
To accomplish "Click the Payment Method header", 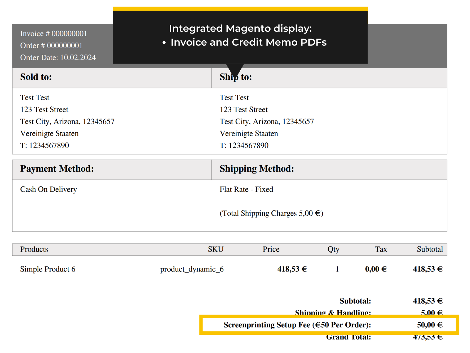I will pyautogui.click(x=57, y=169).
